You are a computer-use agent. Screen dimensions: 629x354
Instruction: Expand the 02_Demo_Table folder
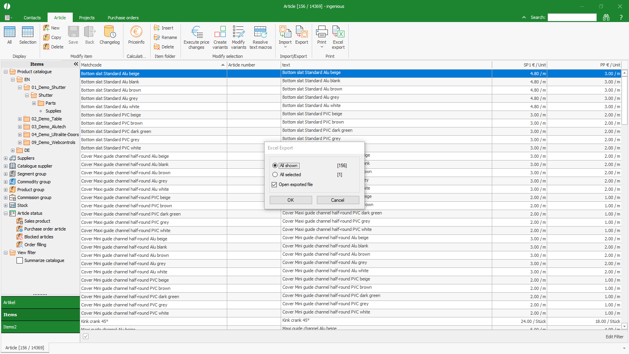20,119
